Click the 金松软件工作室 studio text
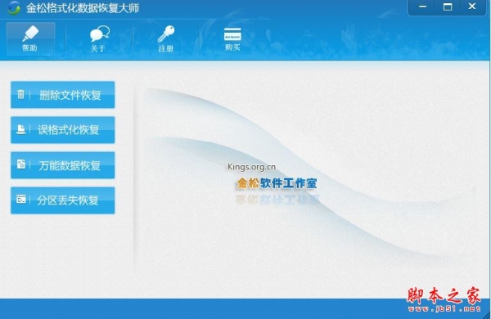 pyautogui.click(x=277, y=183)
